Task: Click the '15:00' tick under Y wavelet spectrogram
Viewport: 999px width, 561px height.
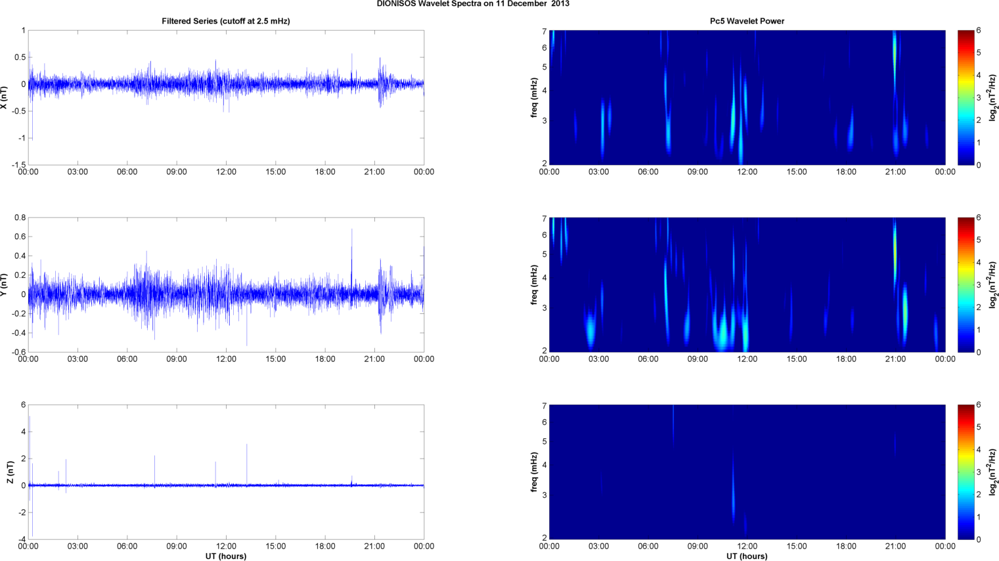Action: [x=797, y=359]
